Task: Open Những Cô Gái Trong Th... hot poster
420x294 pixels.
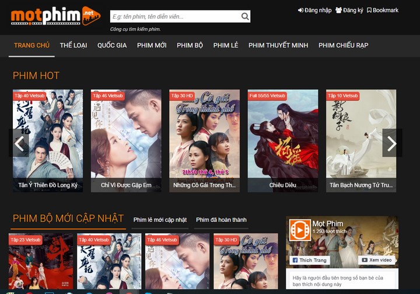Action: tap(204, 140)
